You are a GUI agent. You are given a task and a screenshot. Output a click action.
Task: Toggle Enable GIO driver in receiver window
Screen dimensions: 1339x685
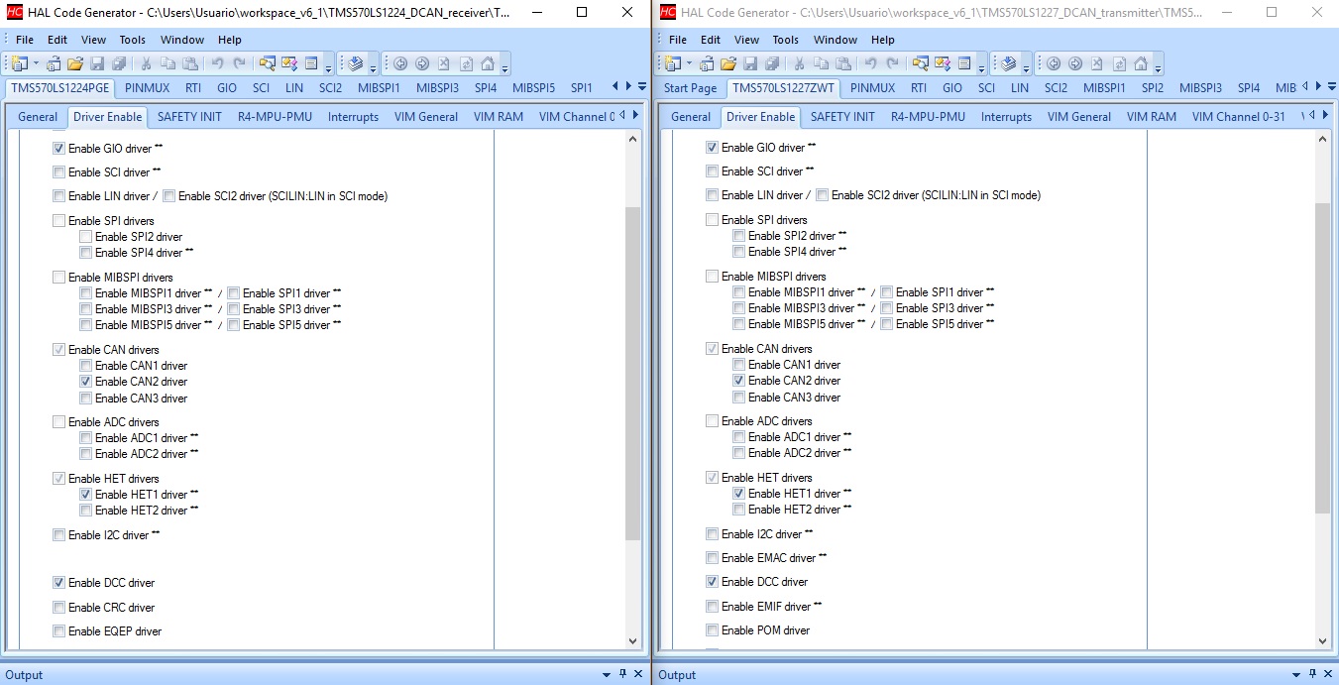tap(58, 148)
